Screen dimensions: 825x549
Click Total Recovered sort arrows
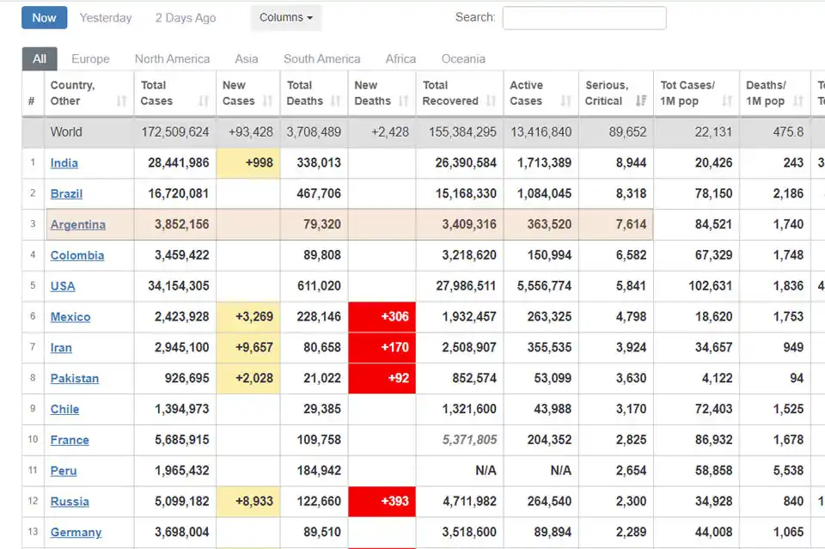[490, 101]
